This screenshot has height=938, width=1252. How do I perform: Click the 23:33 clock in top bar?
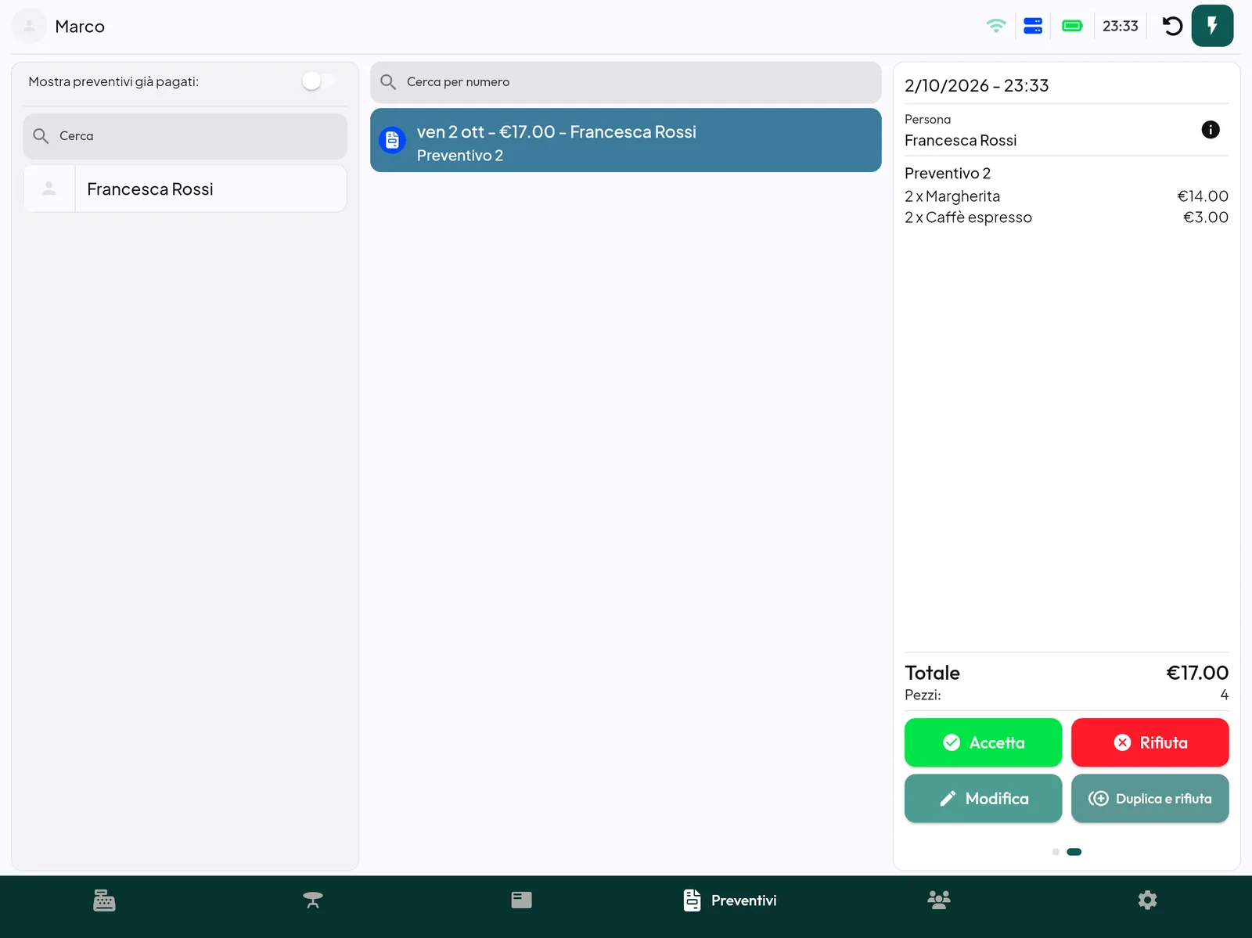(1120, 26)
